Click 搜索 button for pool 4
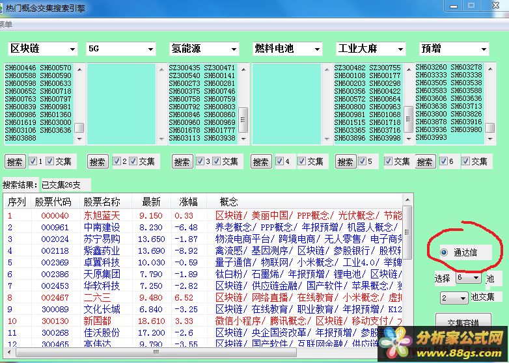This screenshot has width=509, height=363. 261,161
